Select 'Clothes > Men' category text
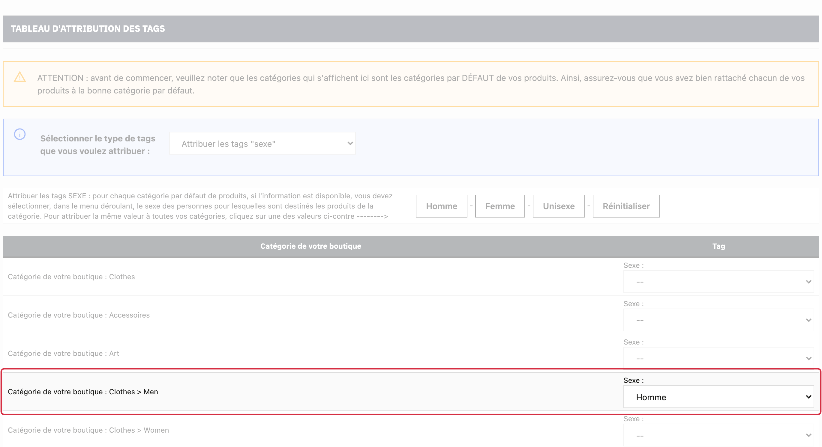This screenshot has width=822, height=447. [83, 392]
